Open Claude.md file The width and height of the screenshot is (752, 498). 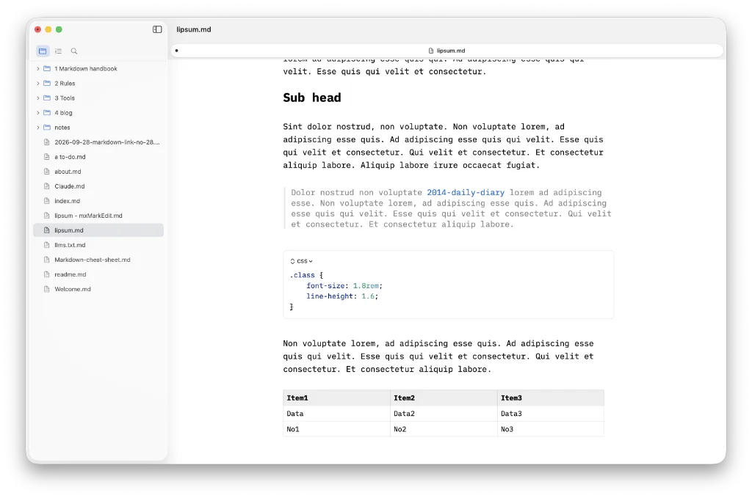70,186
